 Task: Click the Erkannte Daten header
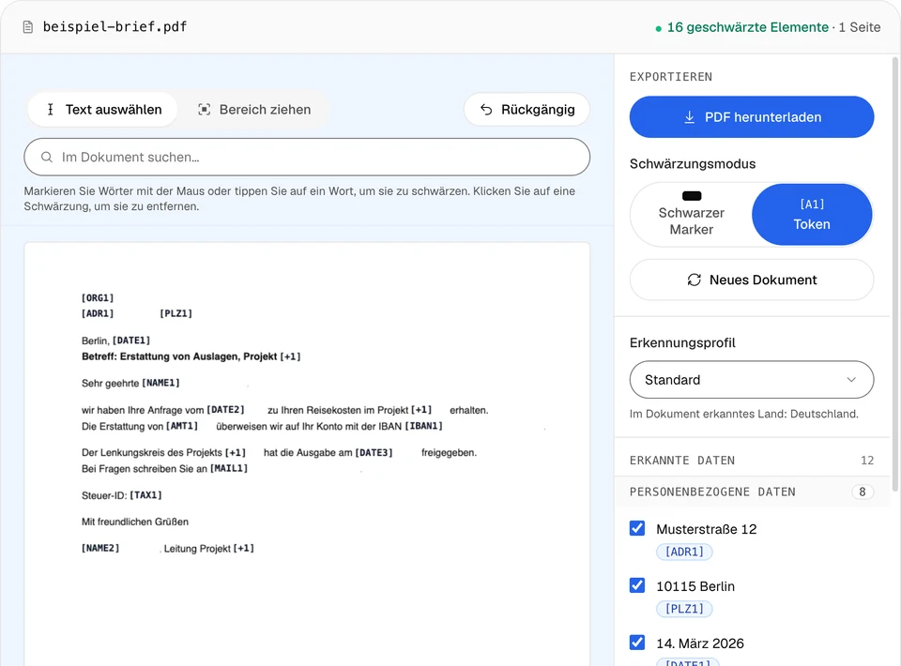(752, 461)
